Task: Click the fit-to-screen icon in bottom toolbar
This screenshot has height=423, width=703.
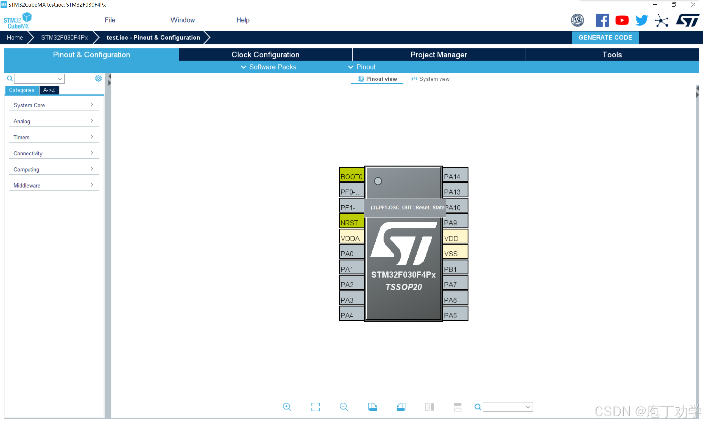Action: pyautogui.click(x=315, y=407)
